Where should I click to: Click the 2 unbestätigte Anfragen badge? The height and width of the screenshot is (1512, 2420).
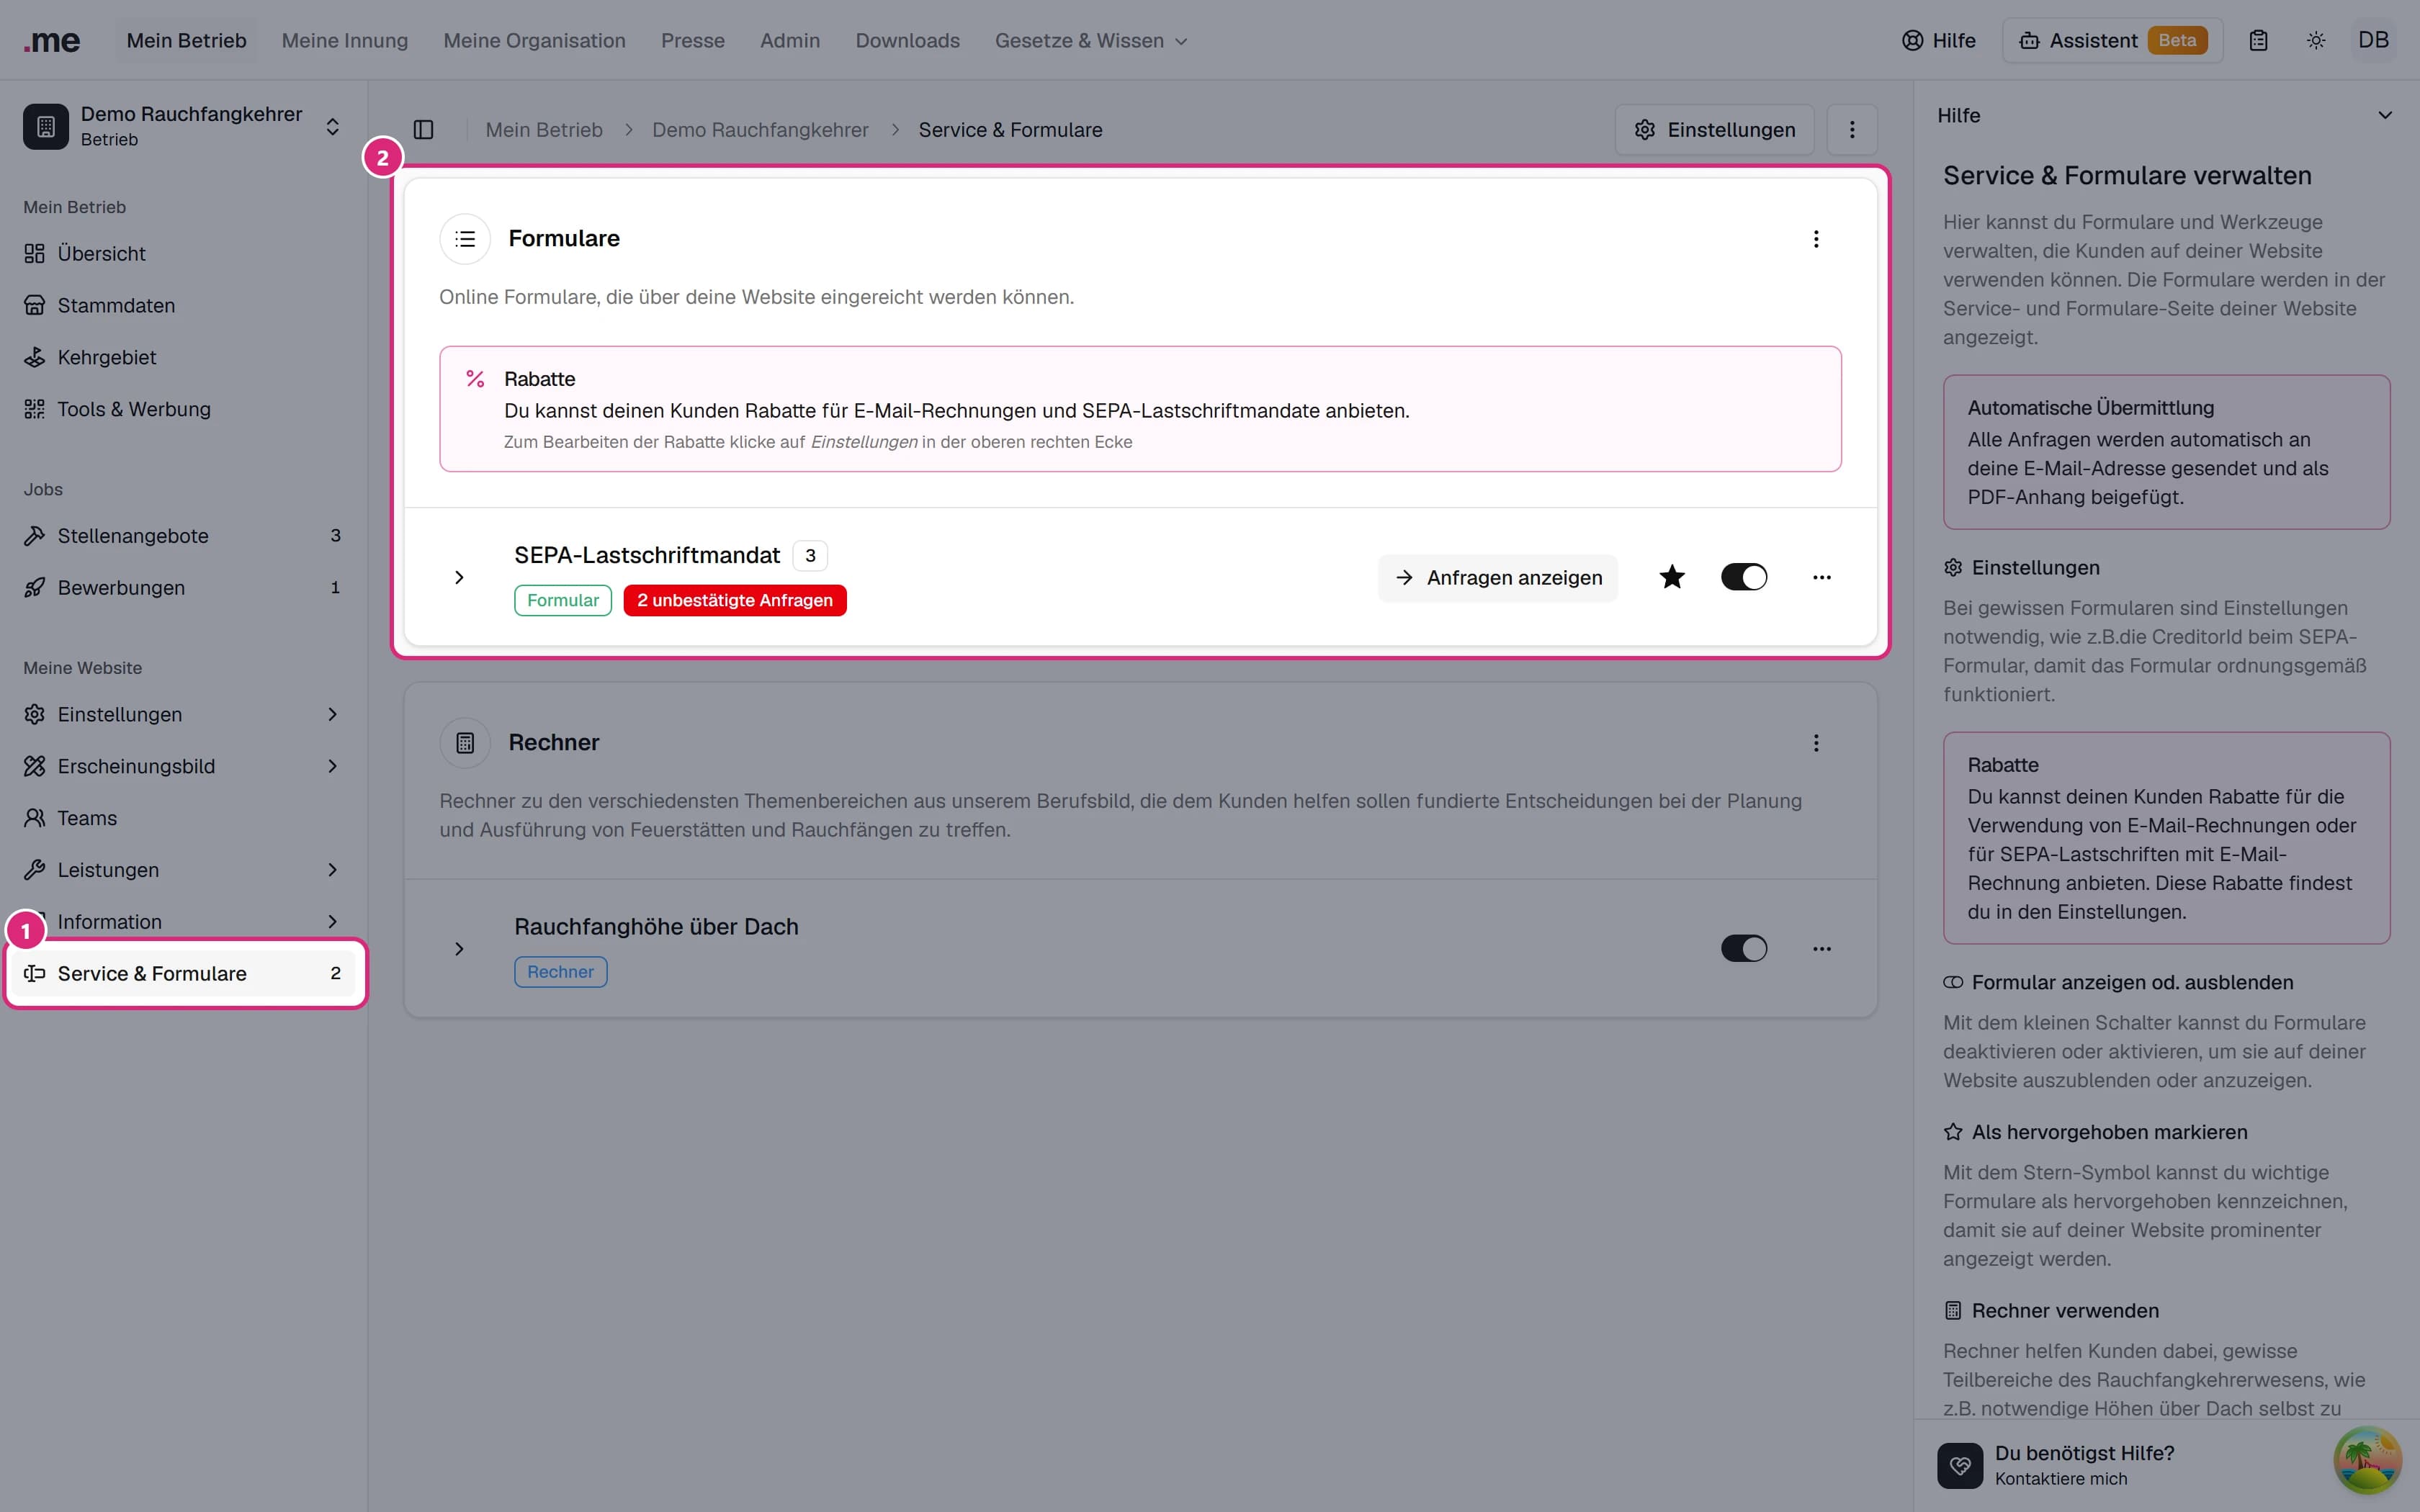tap(735, 600)
